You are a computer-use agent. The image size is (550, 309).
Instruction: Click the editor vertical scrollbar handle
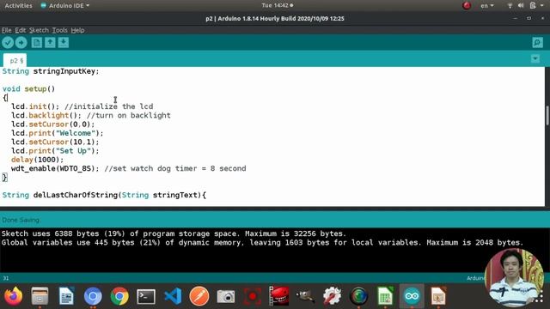click(x=547, y=115)
